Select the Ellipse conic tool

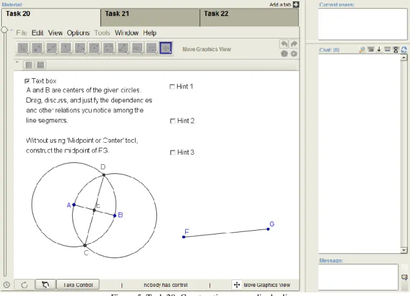[109, 48]
